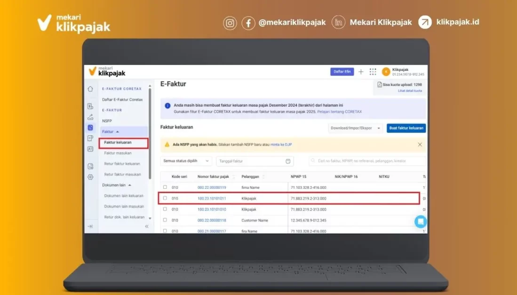Select the active blue e-Faktur document icon

90,128
